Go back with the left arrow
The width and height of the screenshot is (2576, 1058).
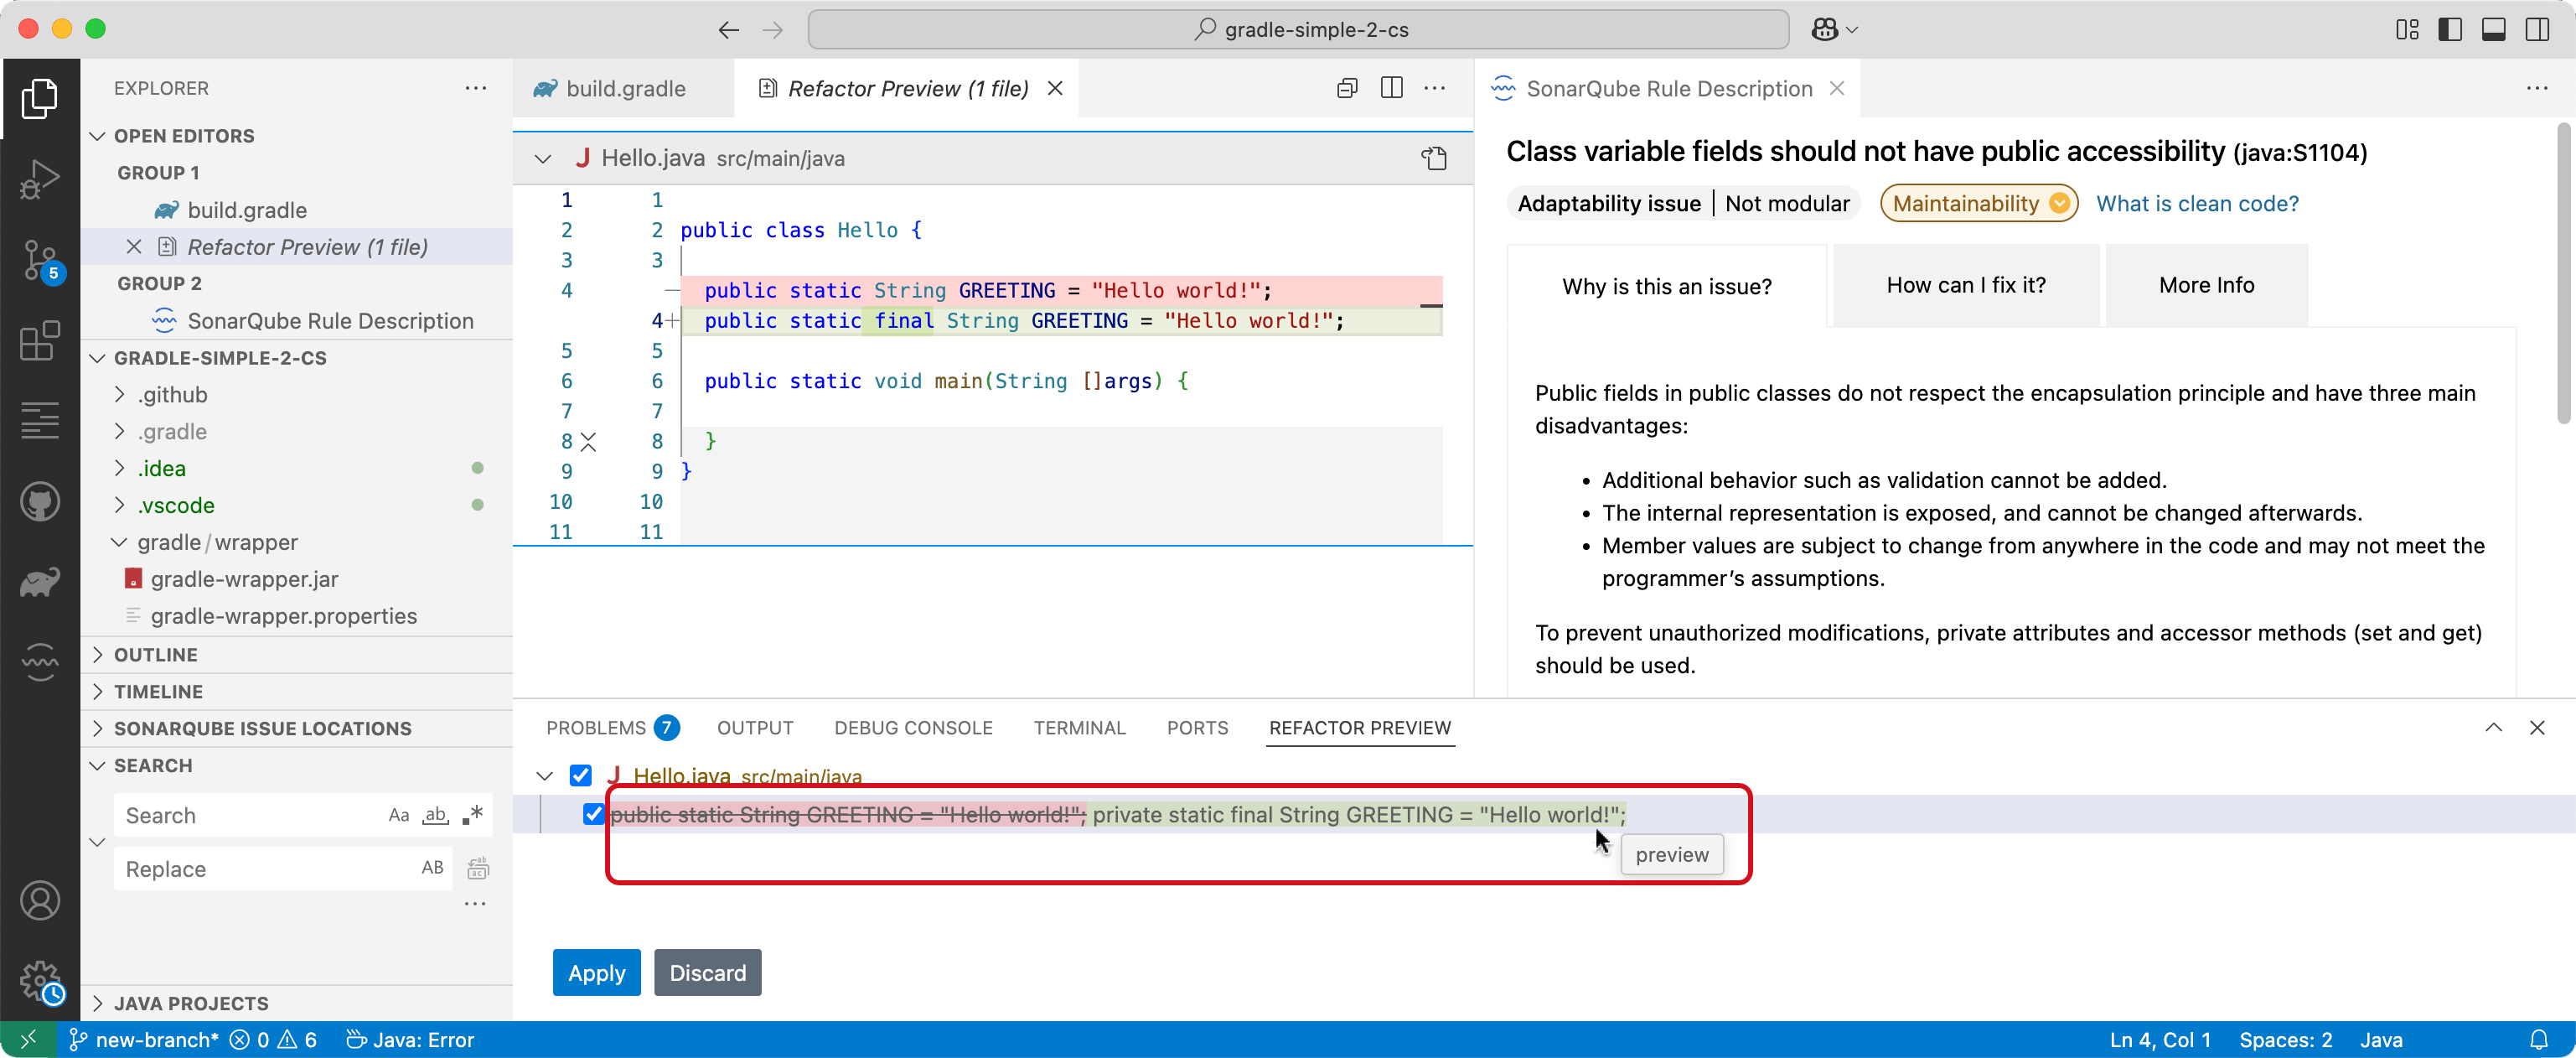click(729, 30)
